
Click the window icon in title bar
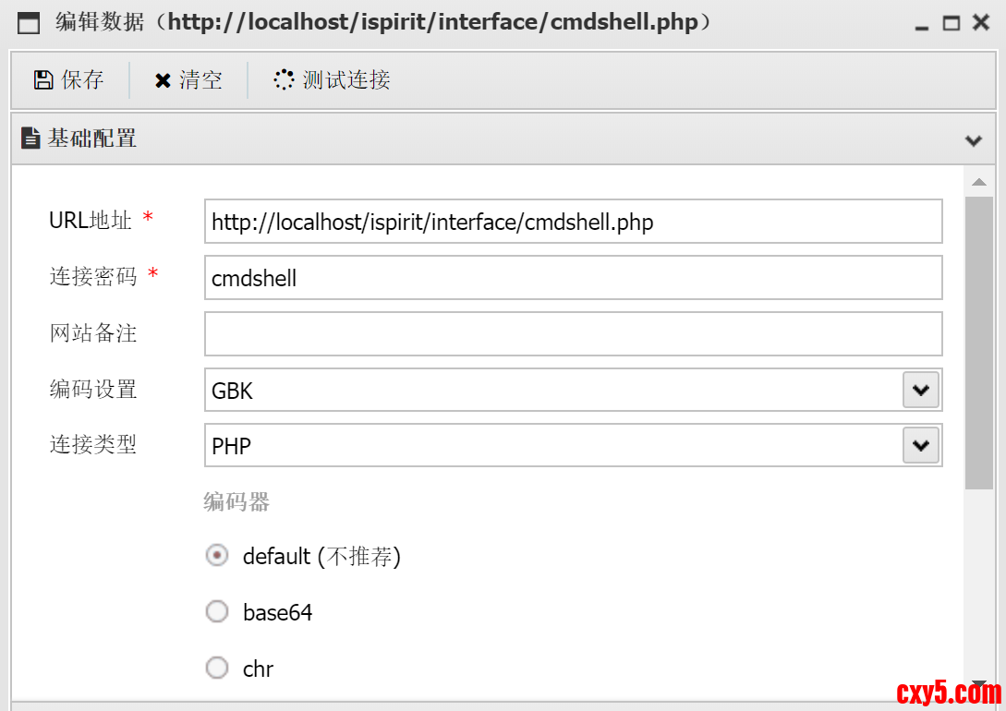pyautogui.click(x=29, y=23)
